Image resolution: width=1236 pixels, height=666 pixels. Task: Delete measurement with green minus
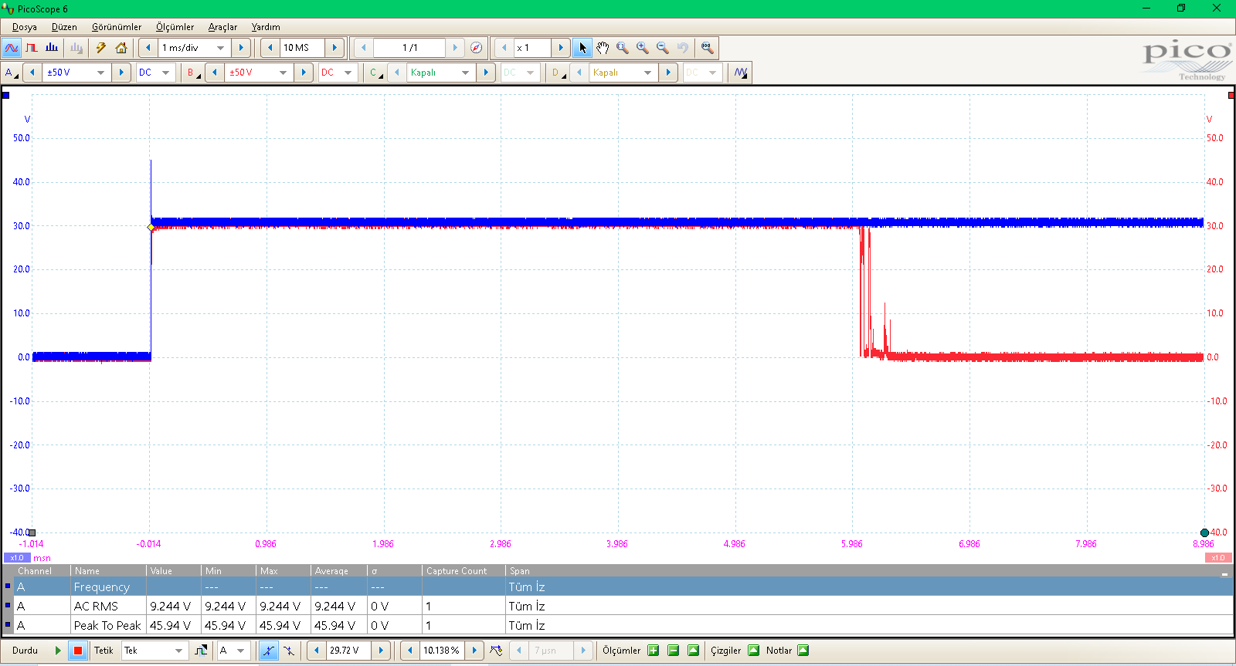(x=674, y=651)
